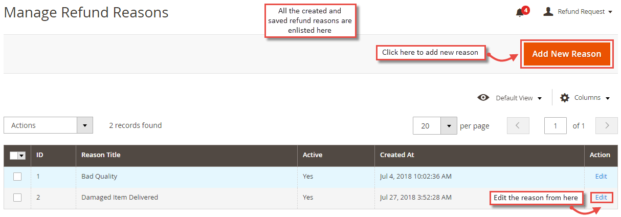Sort by Created At column header
Image resolution: width=621 pixels, height=217 pixels.
pyautogui.click(x=397, y=155)
